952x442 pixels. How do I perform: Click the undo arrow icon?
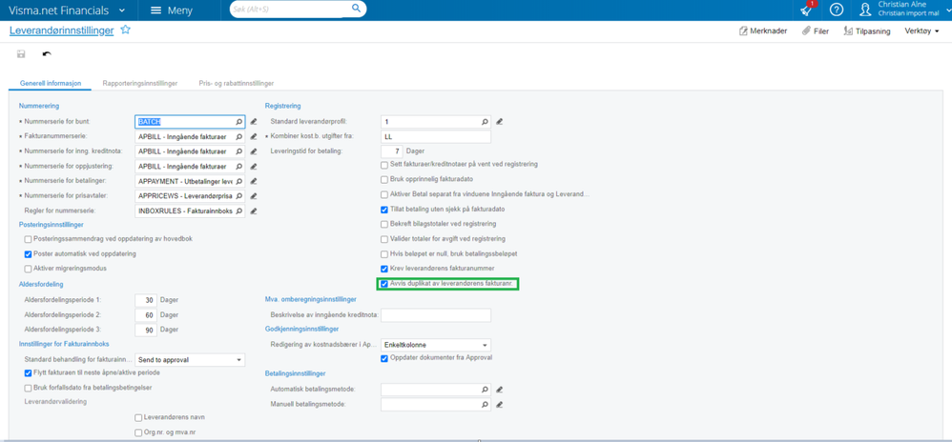click(47, 54)
